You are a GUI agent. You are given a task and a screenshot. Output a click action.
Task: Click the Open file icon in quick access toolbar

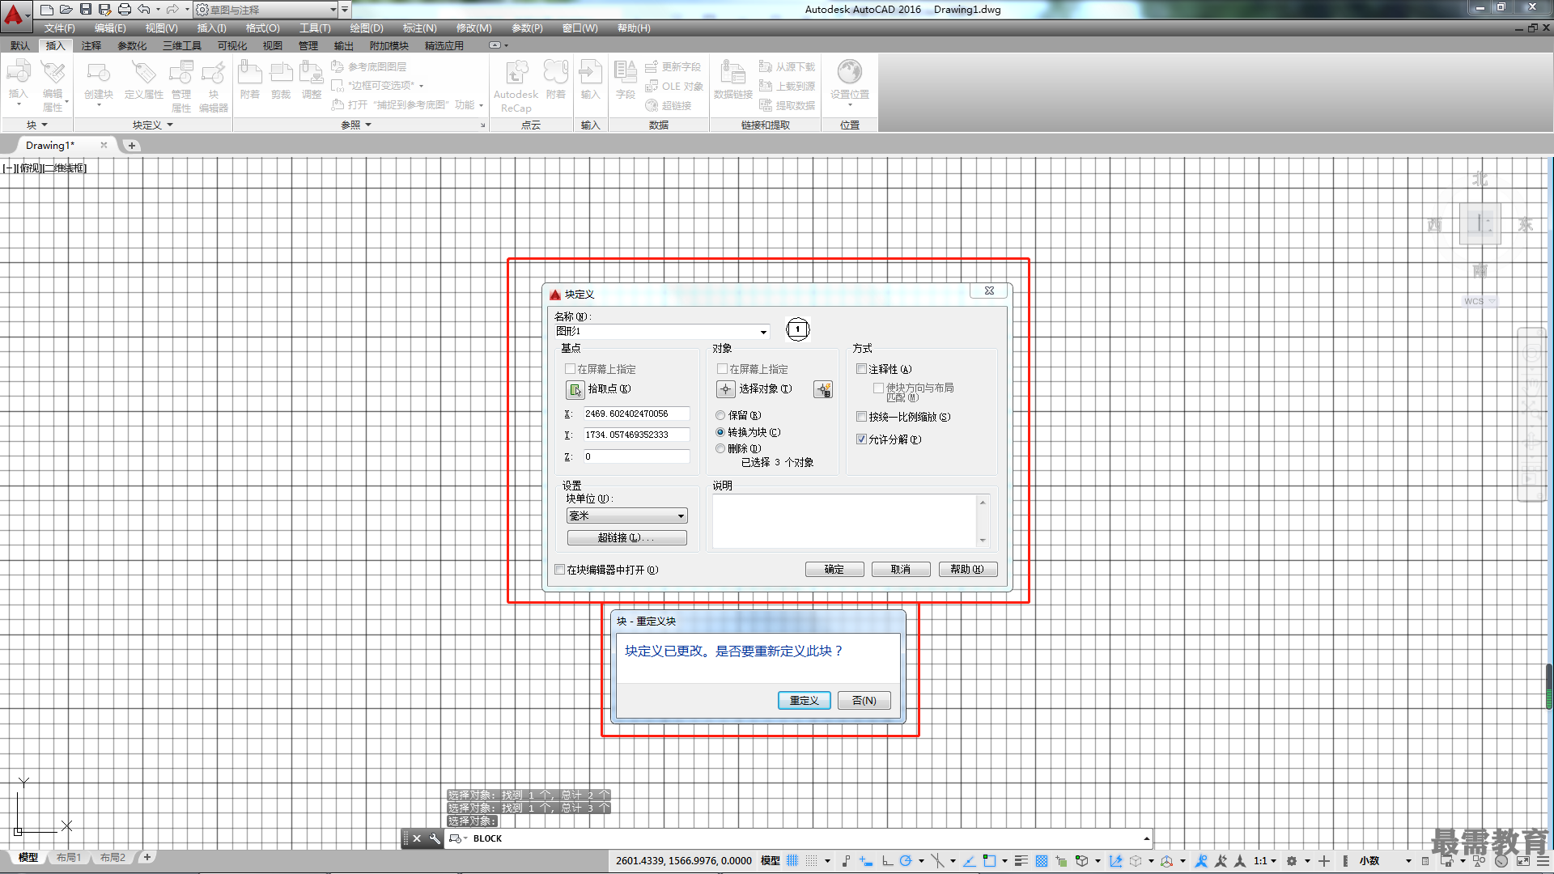tap(66, 10)
